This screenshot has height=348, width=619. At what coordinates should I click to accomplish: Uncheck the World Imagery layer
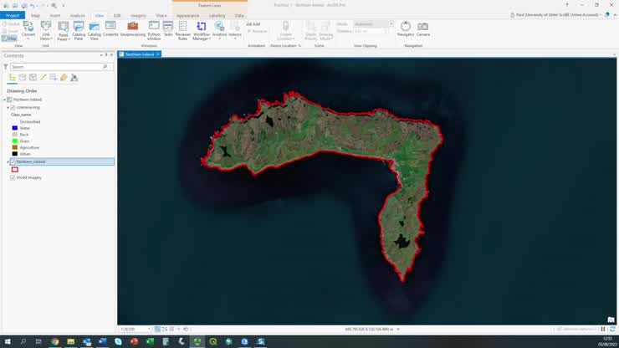13,177
